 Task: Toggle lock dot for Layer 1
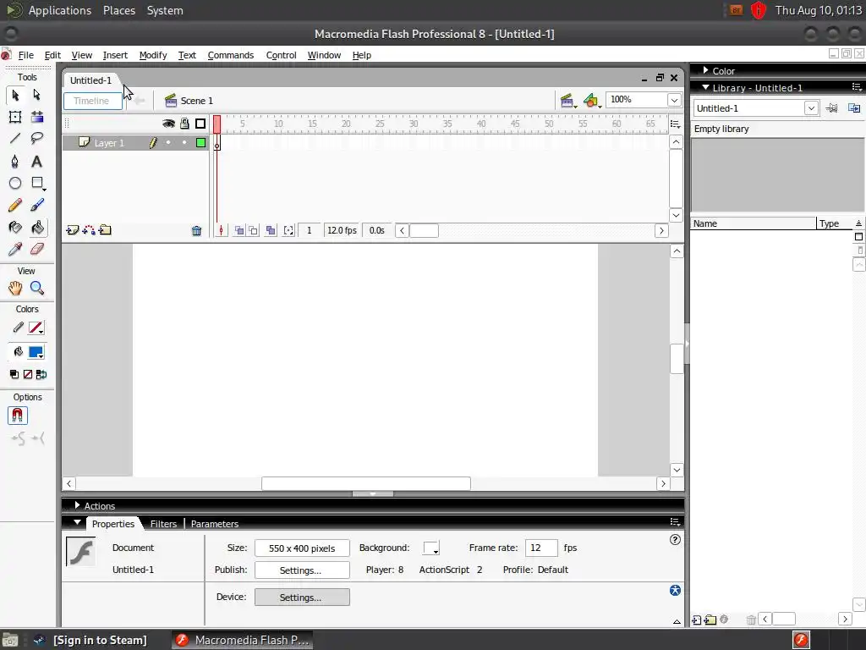tap(184, 142)
